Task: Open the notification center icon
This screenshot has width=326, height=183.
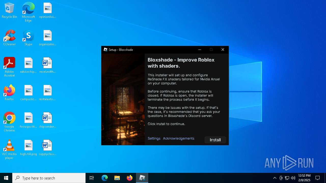Action: coord(318,178)
